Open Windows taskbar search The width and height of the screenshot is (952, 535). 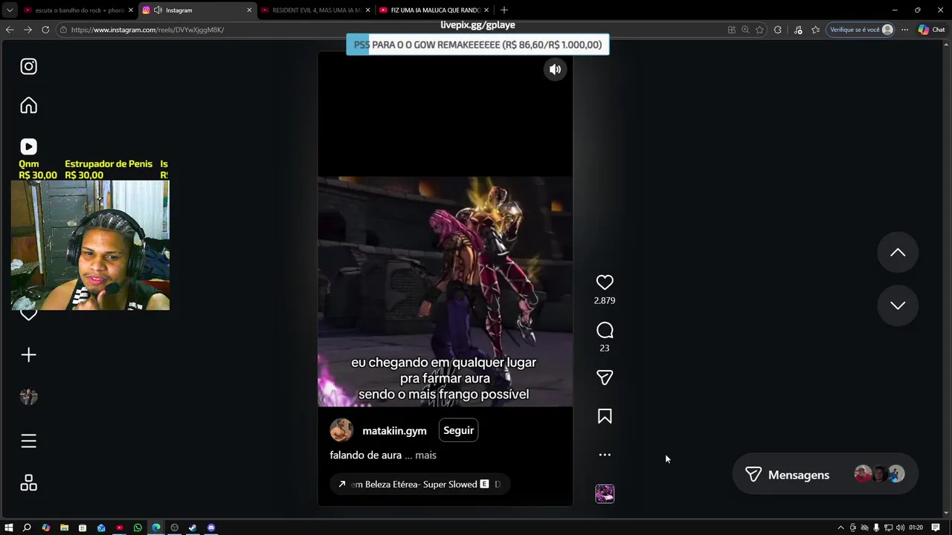point(27,528)
